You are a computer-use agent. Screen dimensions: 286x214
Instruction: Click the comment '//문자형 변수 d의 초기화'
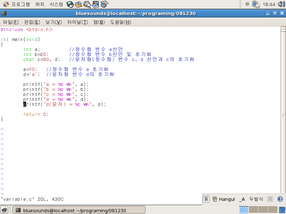pyautogui.click(x=80, y=74)
